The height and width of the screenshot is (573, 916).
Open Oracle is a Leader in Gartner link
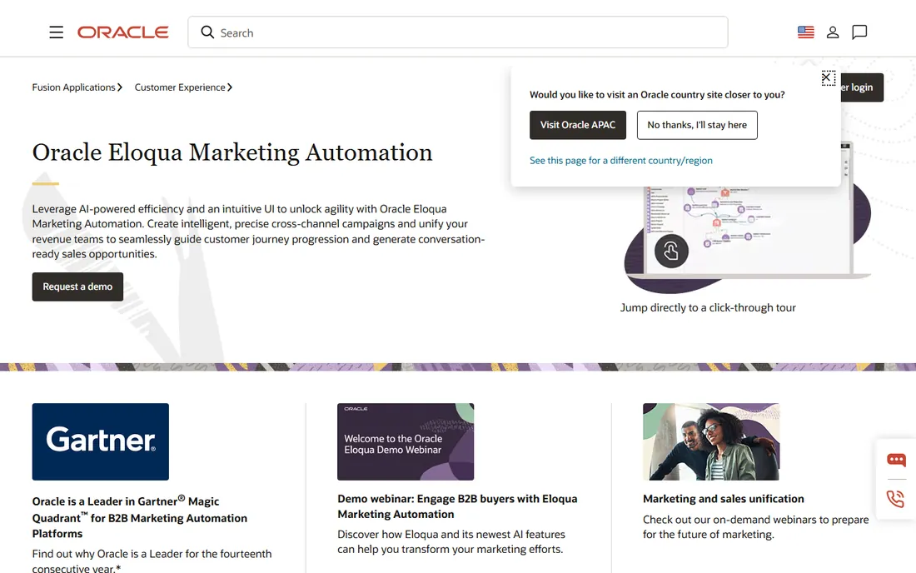140,517
